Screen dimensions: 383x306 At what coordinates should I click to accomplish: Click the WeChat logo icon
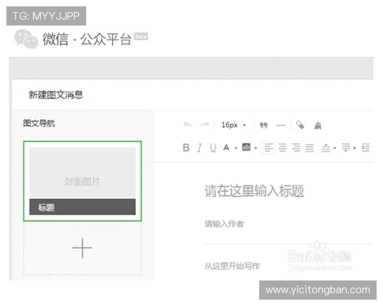coord(26,39)
